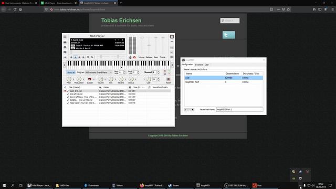The image size is (336, 189).
Task: Select Coldplay - Viva La Vida.mid in playlist
Action: pos(81,100)
